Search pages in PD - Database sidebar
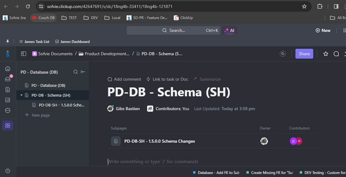Image resolution: width=346 pixels, height=177 pixels. click(x=75, y=72)
